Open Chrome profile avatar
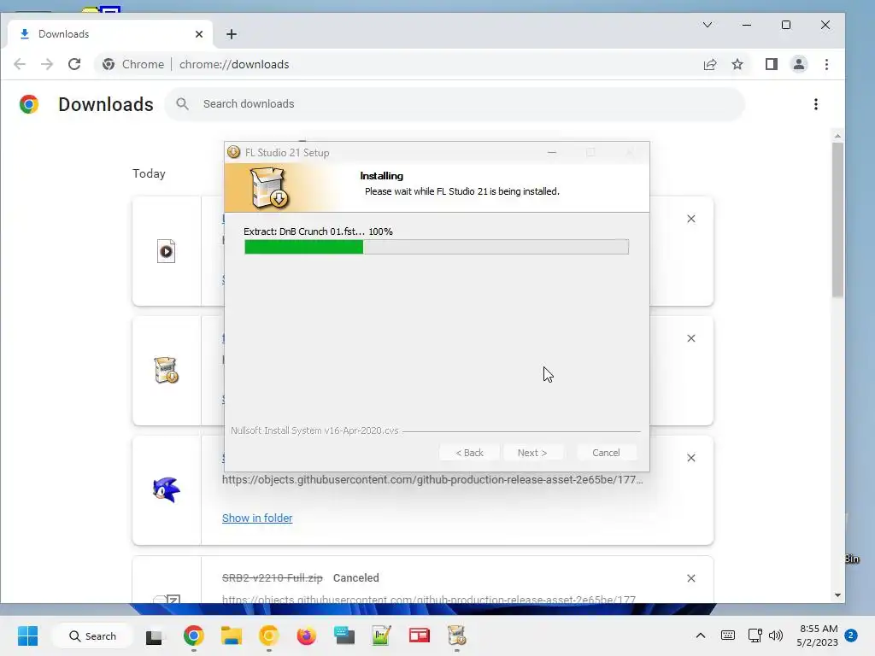The width and height of the screenshot is (875, 656). [799, 64]
